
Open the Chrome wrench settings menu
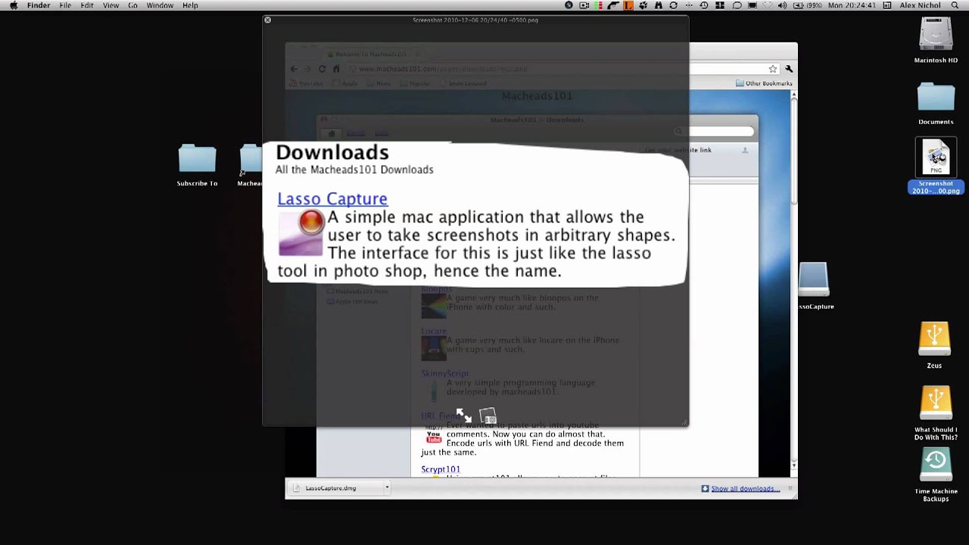(788, 69)
